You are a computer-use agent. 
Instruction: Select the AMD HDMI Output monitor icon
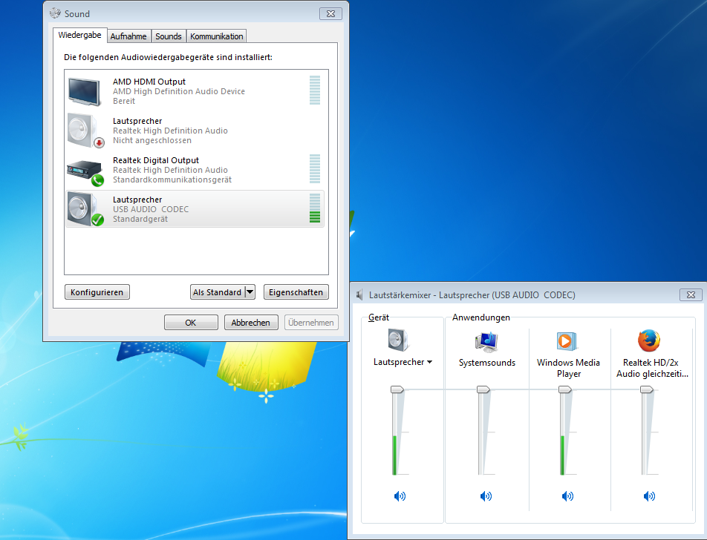(85, 91)
